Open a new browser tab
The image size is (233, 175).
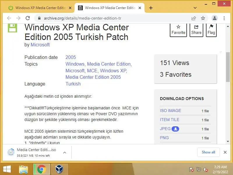pyautogui.click(x=151, y=8)
